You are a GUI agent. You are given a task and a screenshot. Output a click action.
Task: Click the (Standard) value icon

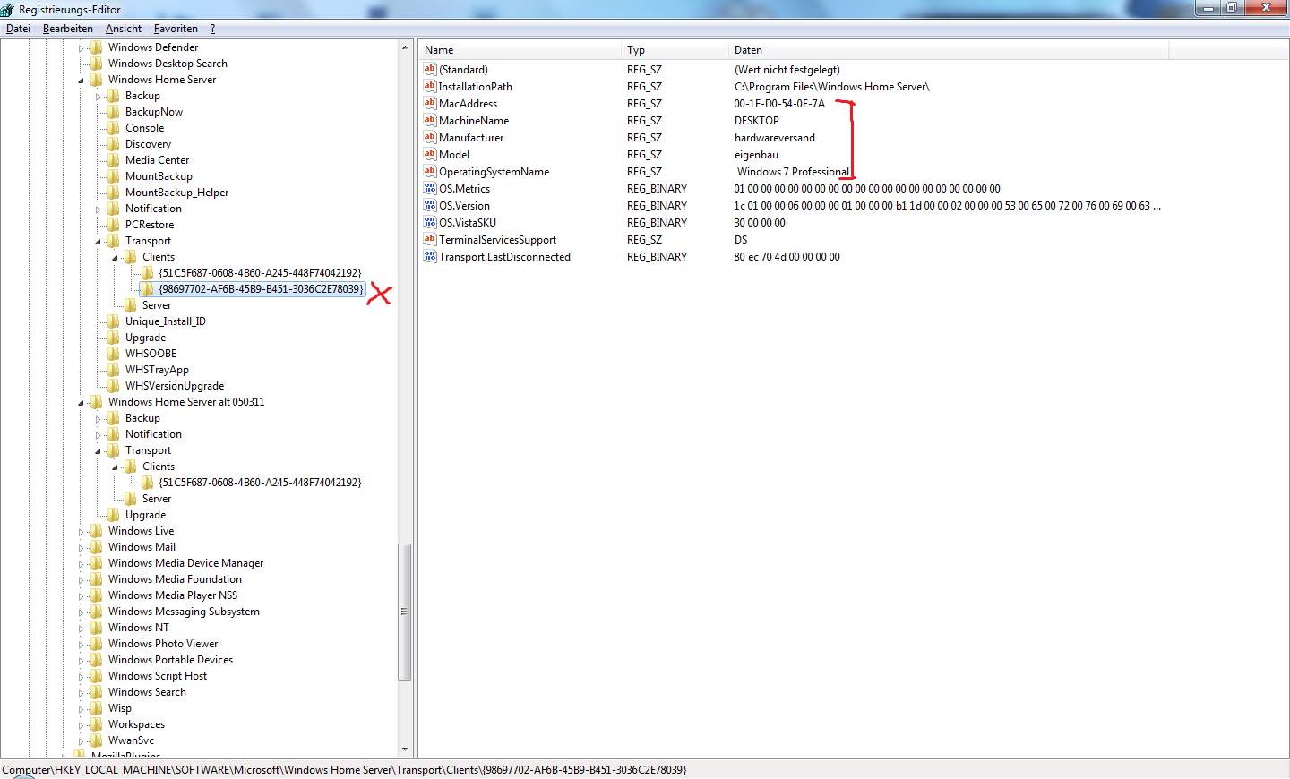[x=430, y=69]
